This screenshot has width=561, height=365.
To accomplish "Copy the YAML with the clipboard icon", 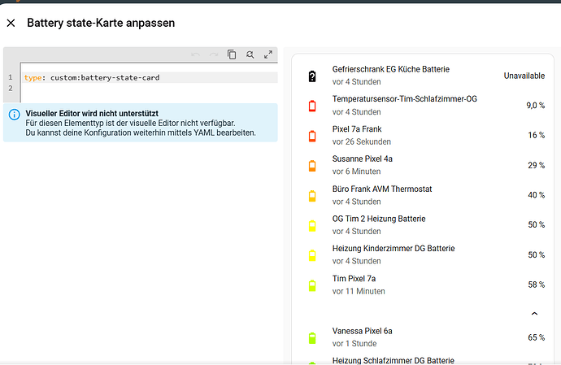I will point(232,54).
